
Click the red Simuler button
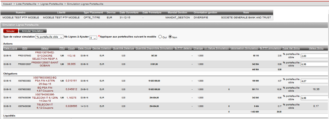(x=11, y=31)
